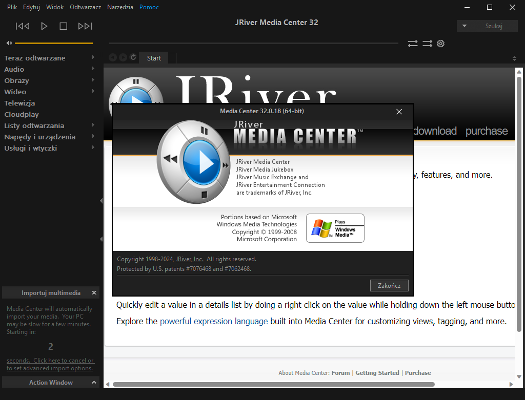Open the Widok menu
Viewport: 525px width, 400px height.
pos(55,7)
